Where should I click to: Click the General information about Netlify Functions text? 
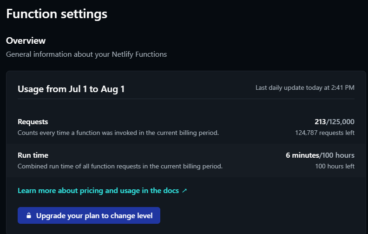(86, 54)
